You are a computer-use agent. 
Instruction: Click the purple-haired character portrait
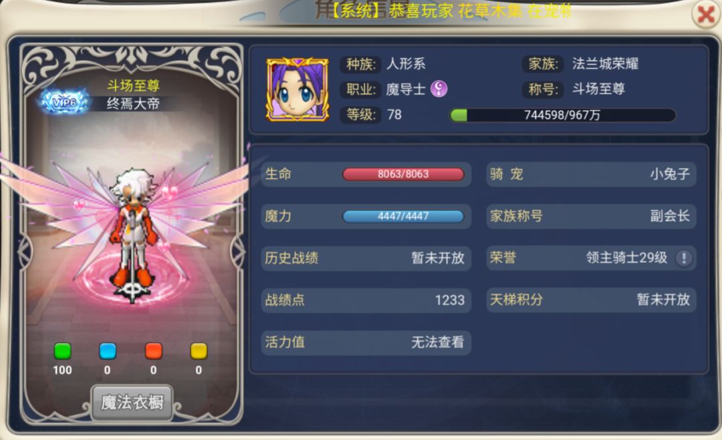297,89
